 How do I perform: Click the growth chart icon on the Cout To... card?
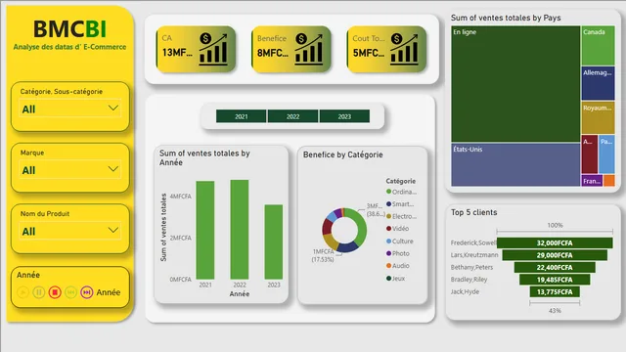coord(404,49)
